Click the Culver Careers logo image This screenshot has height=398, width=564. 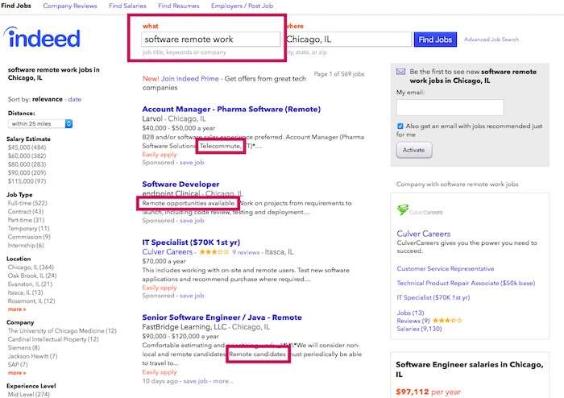click(x=420, y=211)
